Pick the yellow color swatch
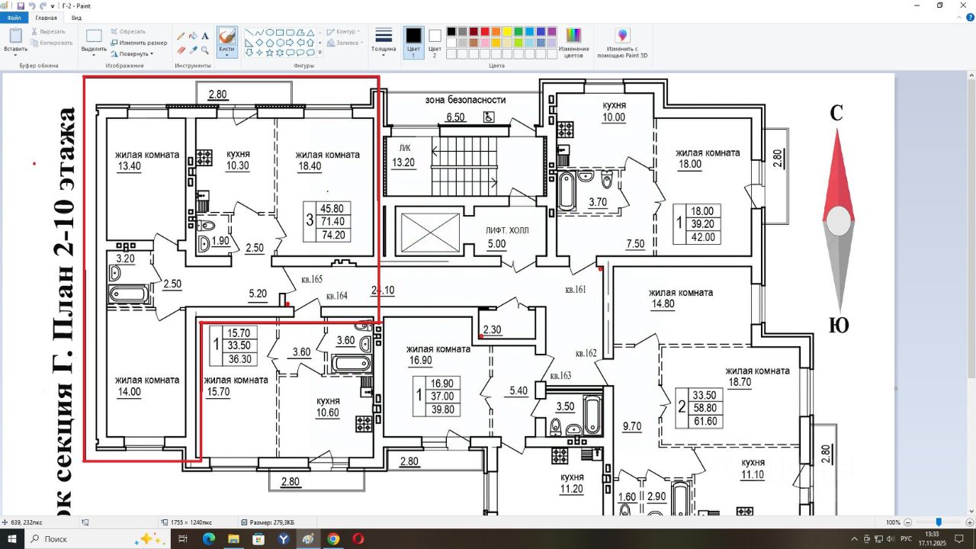The width and height of the screenshot is (976, 549). (x=507, y=31)
